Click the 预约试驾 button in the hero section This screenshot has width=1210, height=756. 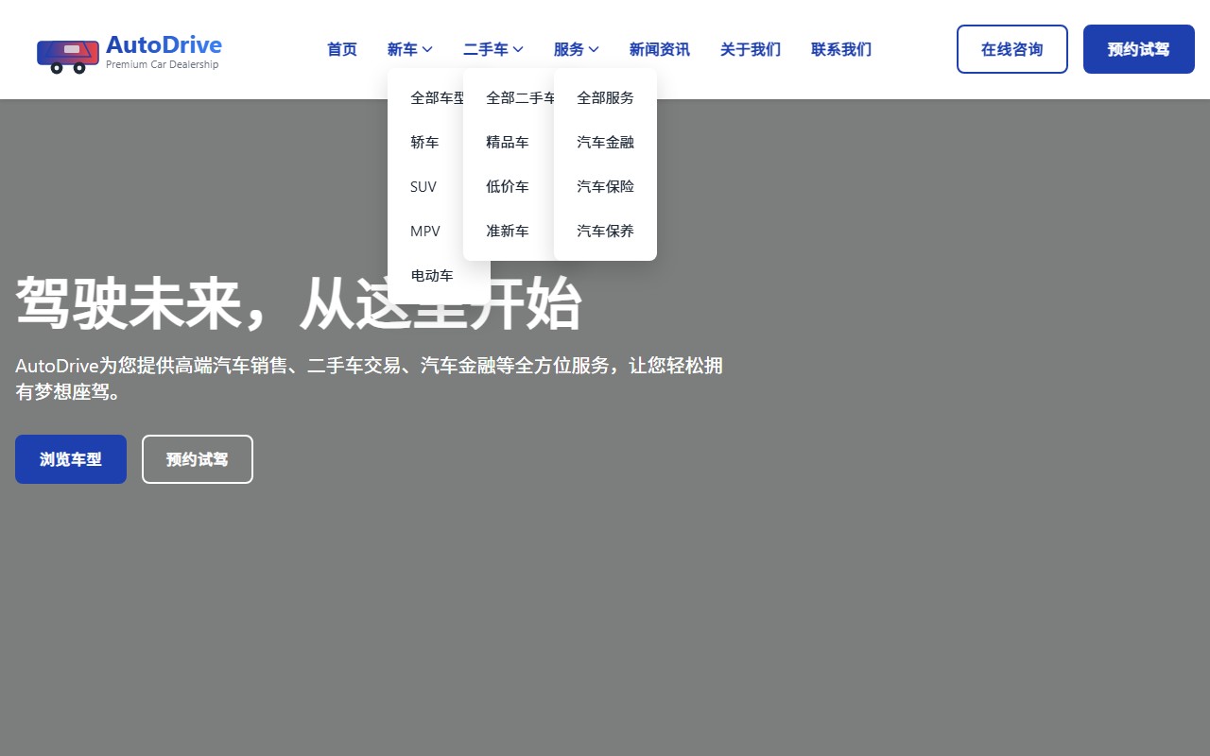point(197,459)
